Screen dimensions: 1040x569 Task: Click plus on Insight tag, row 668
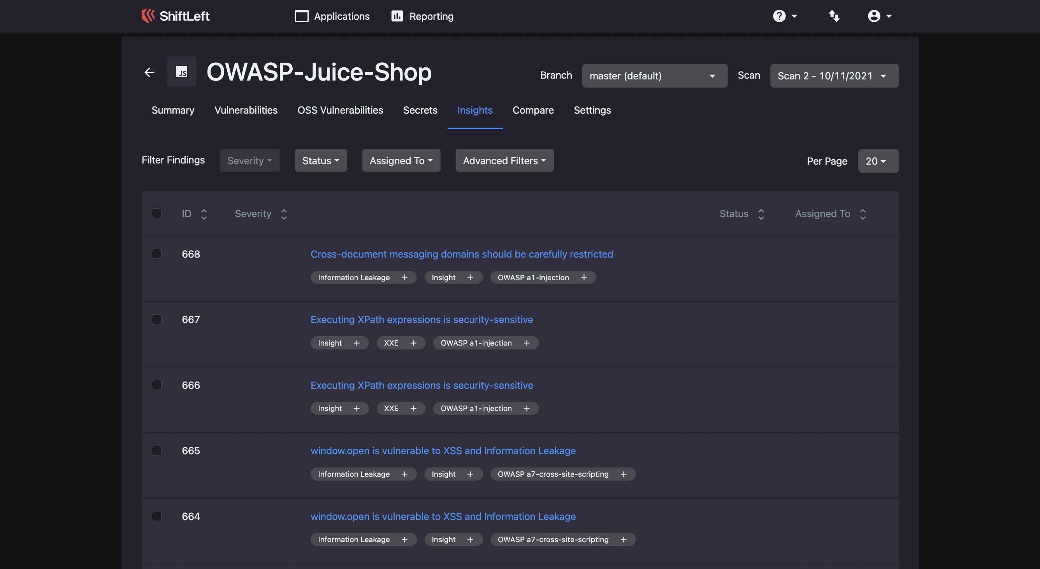click(470, 277)
